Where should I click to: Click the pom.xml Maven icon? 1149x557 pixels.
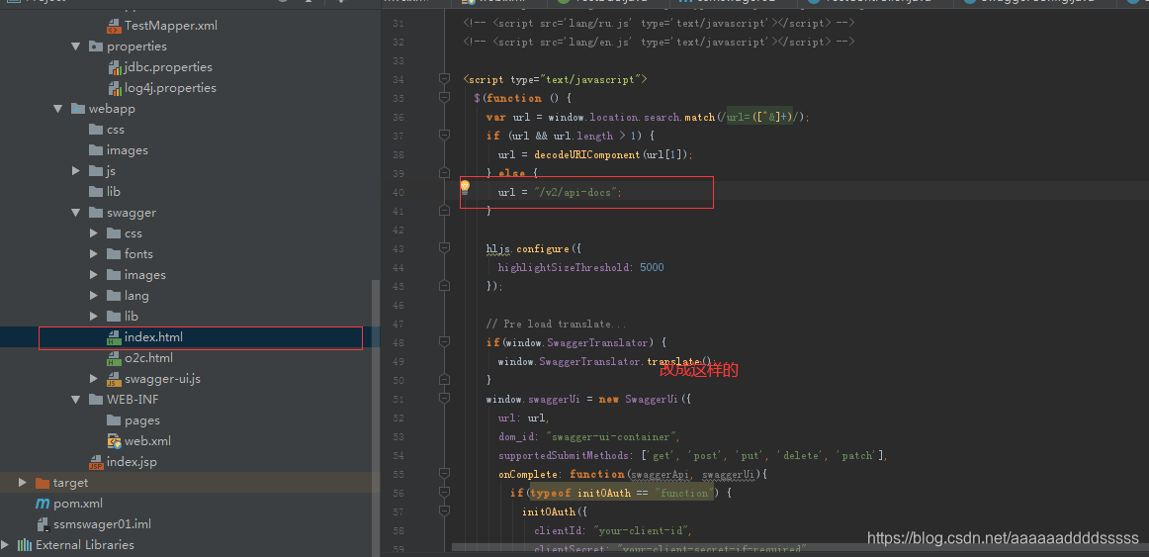[x=42, y=504]
